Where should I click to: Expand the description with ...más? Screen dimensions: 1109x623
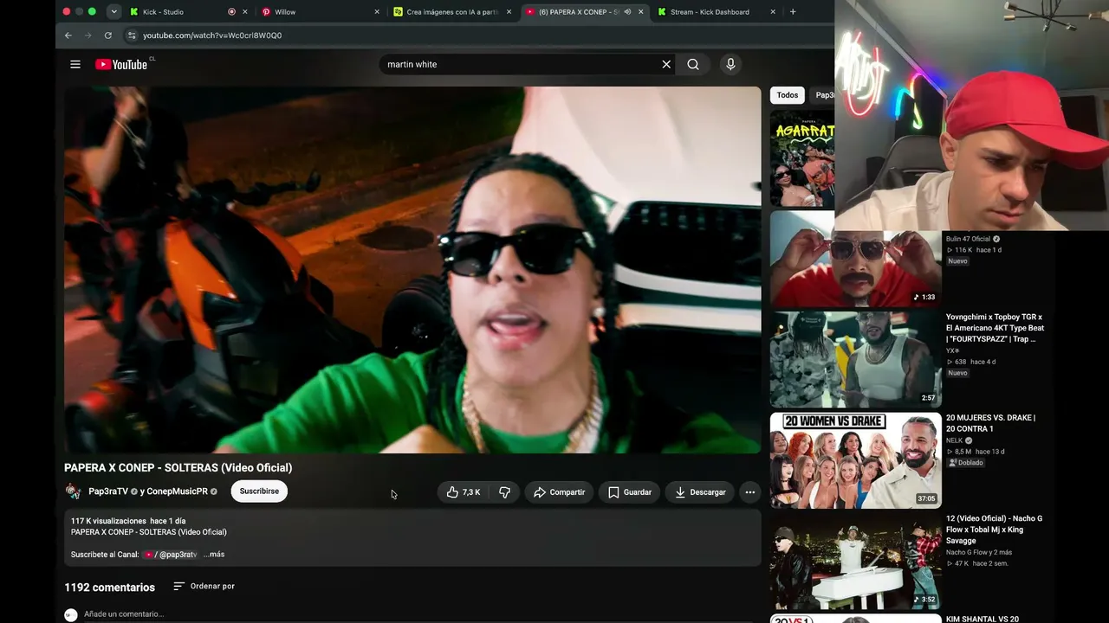[214, 555]
